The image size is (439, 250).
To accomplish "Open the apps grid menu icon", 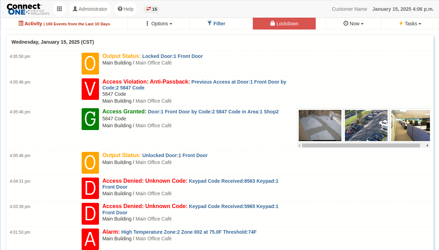I will (59, 9).
